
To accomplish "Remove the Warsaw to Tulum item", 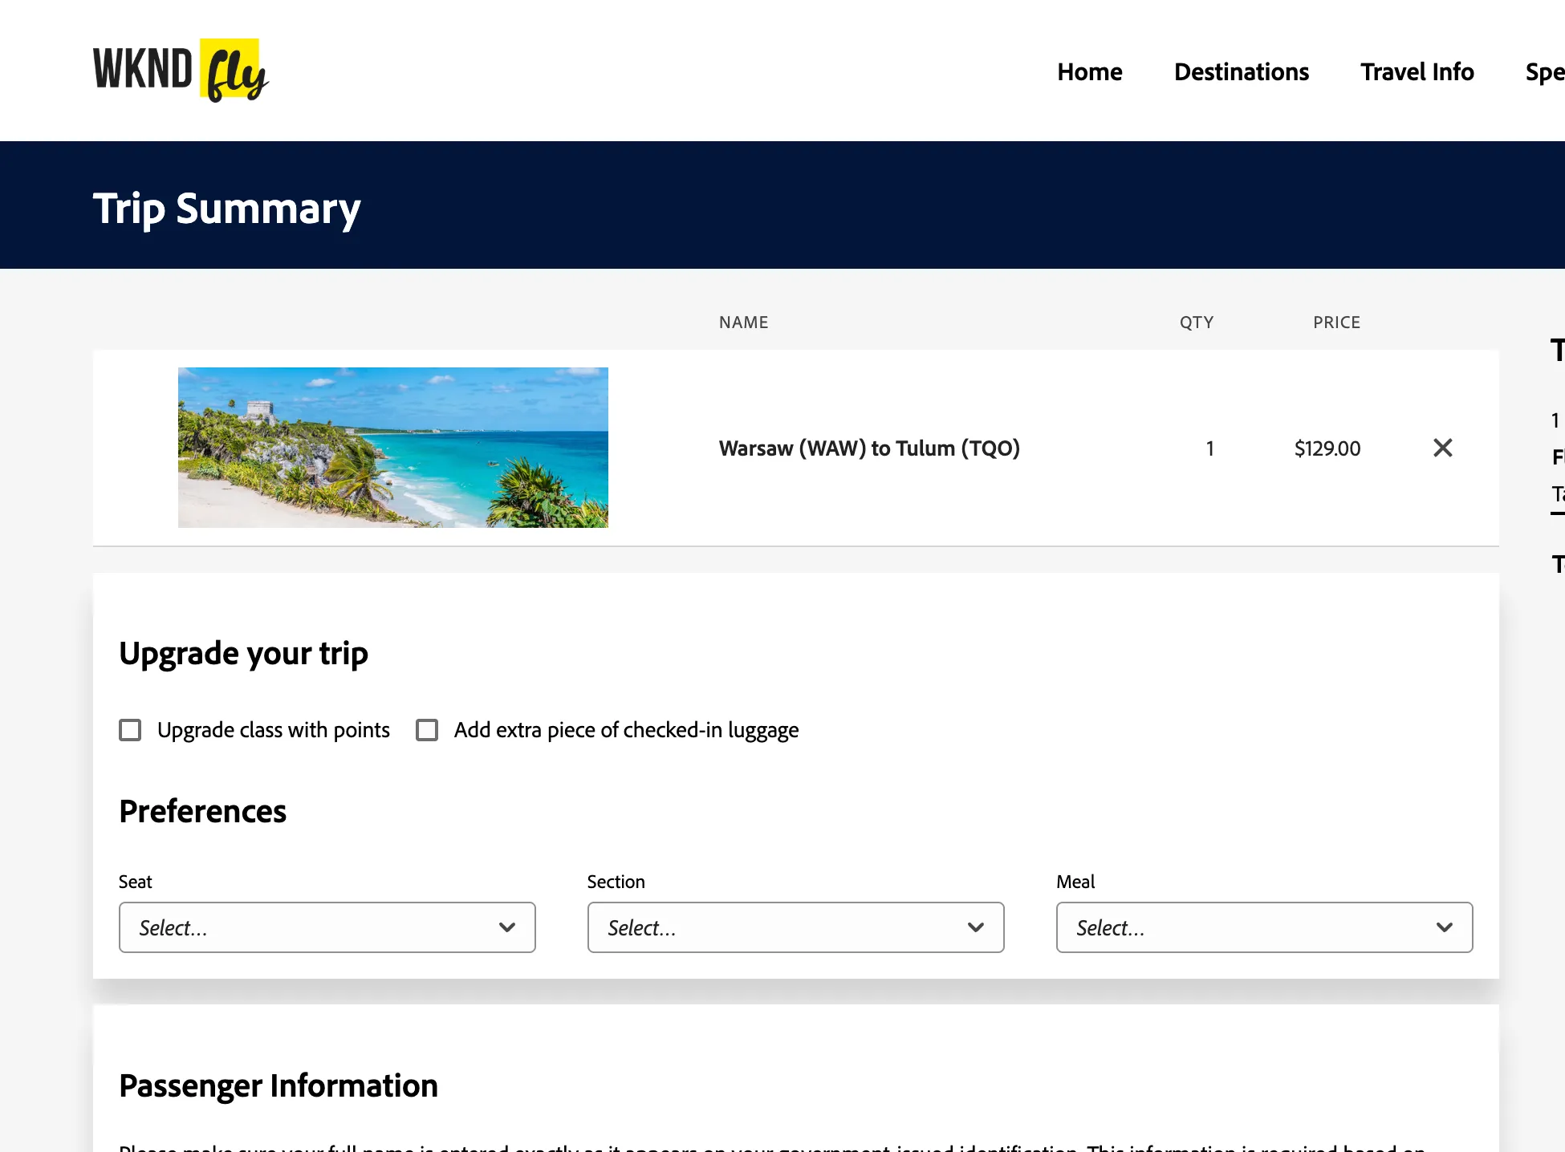I will pyautogui.click(x=1442, y=448).
